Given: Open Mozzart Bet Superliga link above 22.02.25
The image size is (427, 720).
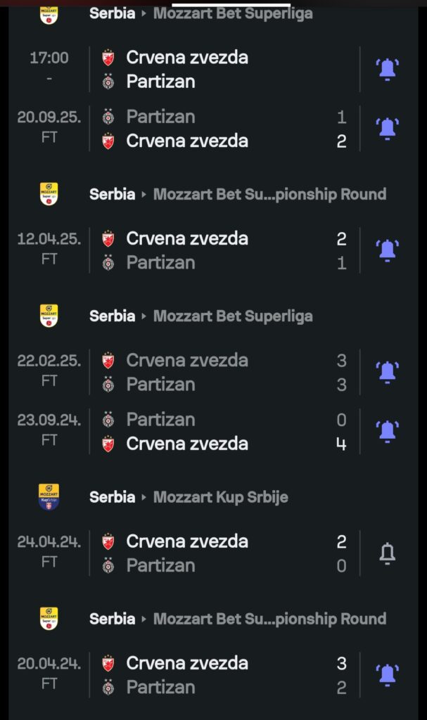Looking at the screenshot, I should (x=233, y=316).
